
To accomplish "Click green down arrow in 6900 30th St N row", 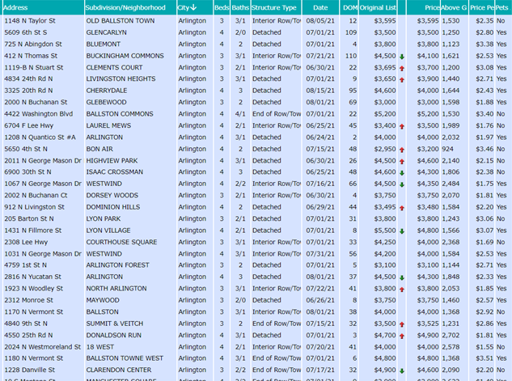I will point(402,173).
